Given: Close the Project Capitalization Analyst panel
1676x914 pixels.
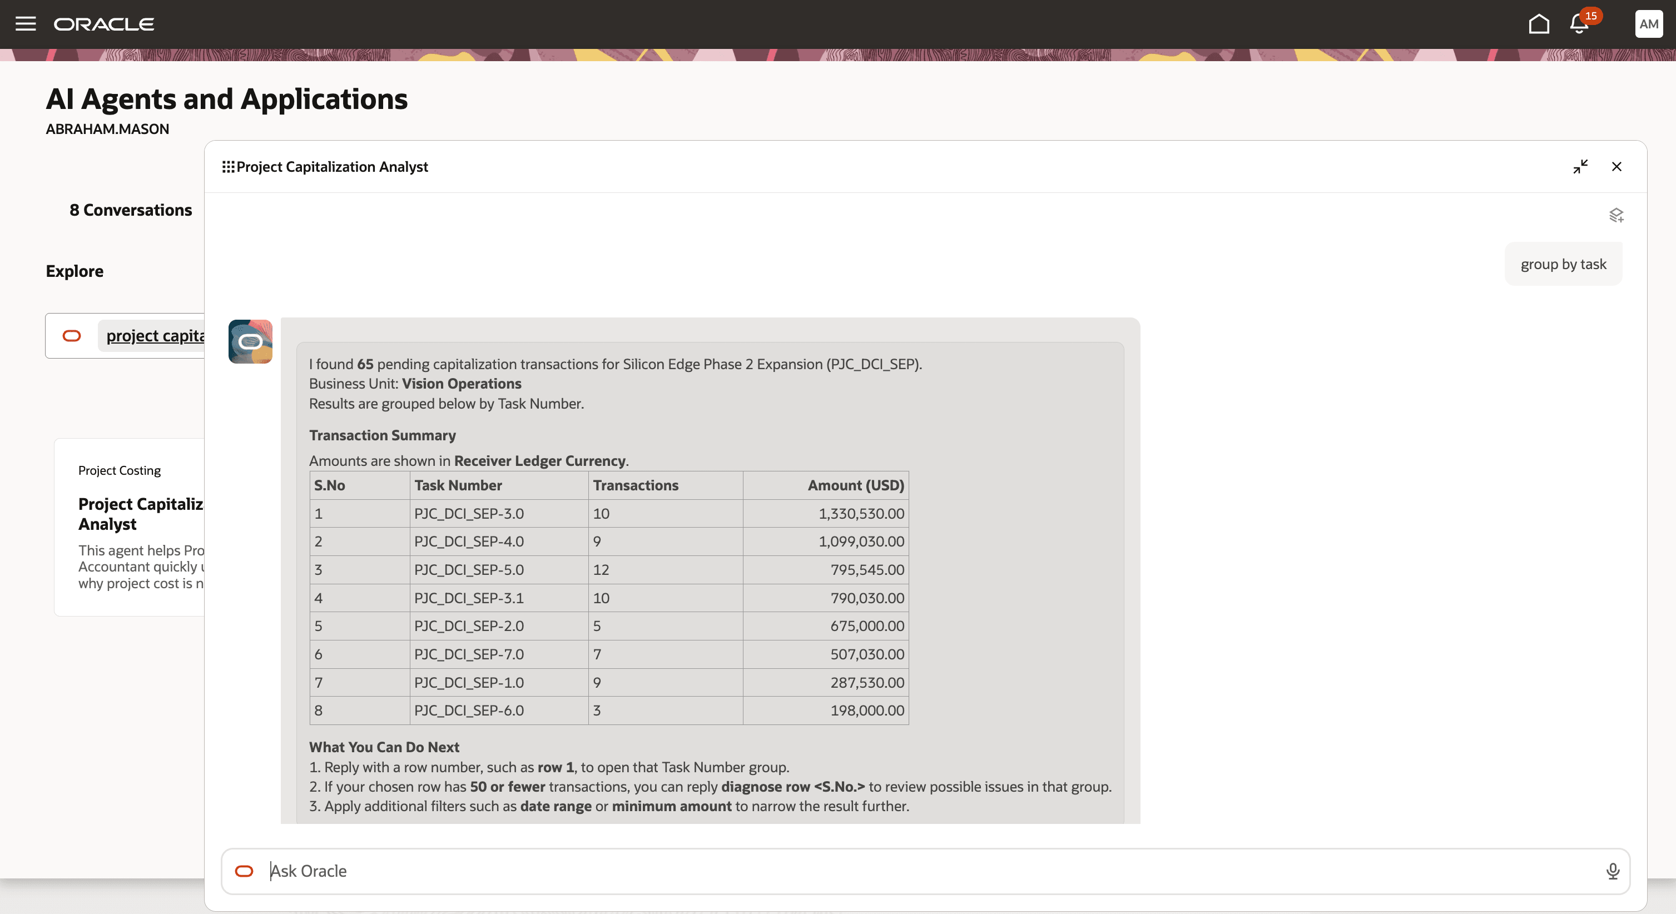Looking at the screenshot, I should (x=1616, y=167).
